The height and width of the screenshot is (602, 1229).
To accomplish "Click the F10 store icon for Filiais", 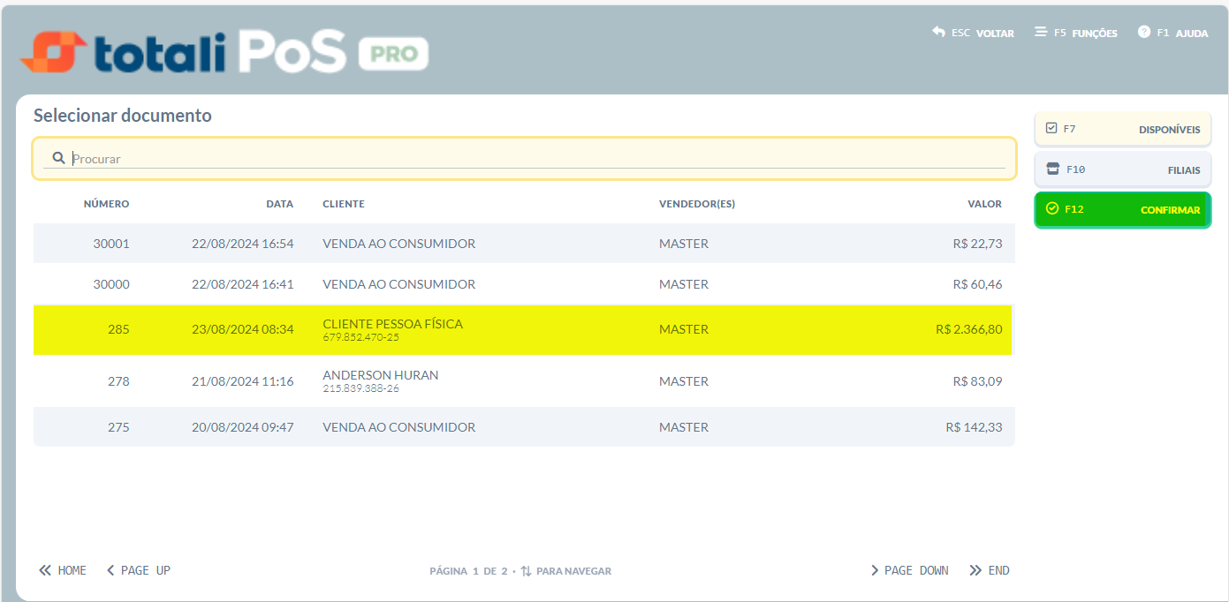I will [x=1052, y=169].
